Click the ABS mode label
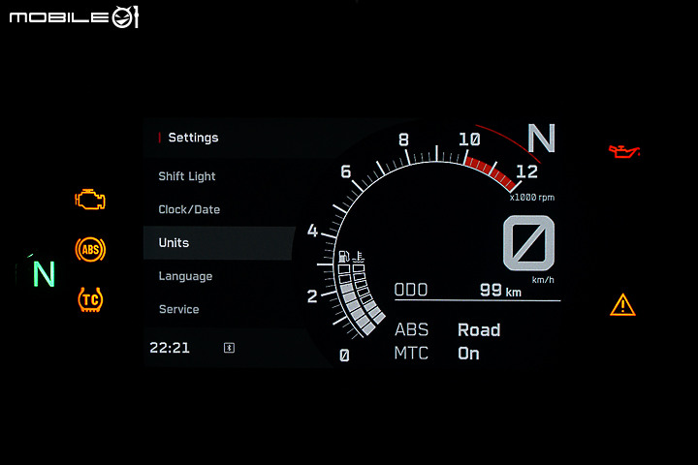 pos(411,329)
